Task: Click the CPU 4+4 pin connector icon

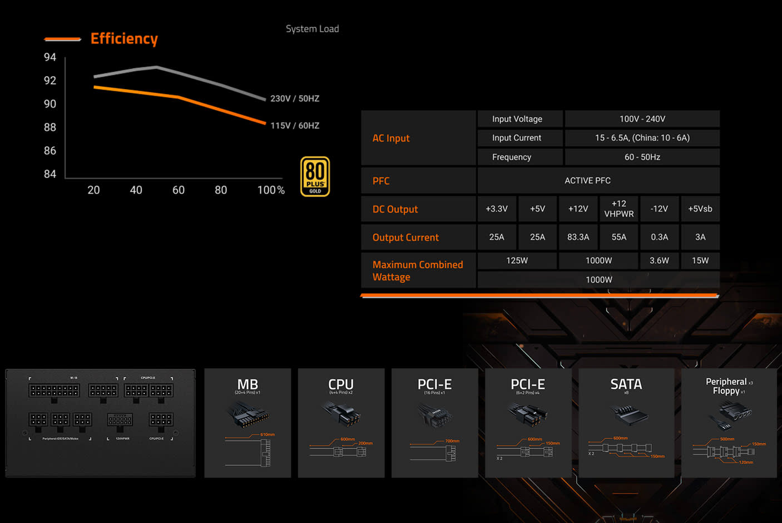Action: click(x=341, y=413)
